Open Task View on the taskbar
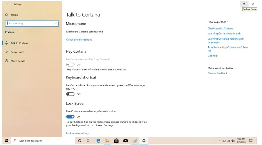 coord(89,141)
